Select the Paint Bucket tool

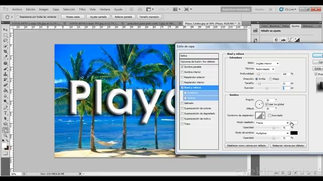click(x=6, y=90)
